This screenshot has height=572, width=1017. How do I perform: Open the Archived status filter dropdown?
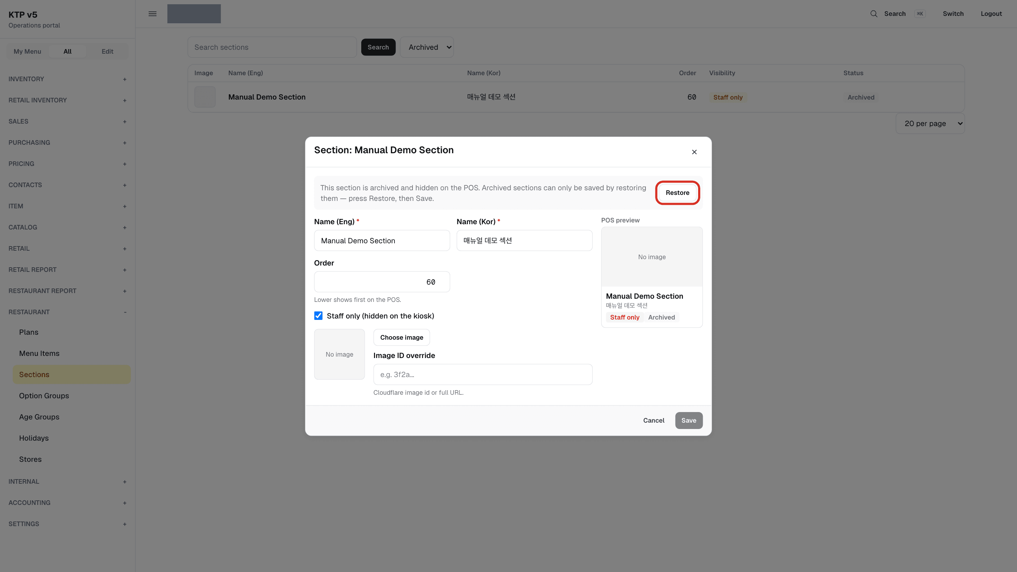coord(427,47)
